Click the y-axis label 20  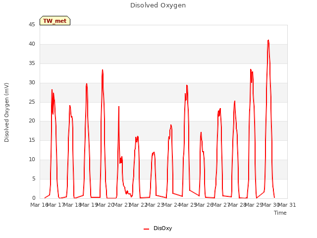pyautogui.click(x=32, y=120)
